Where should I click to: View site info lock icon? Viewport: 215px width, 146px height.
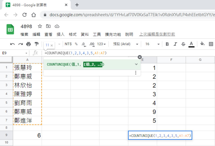pos(45,15)
